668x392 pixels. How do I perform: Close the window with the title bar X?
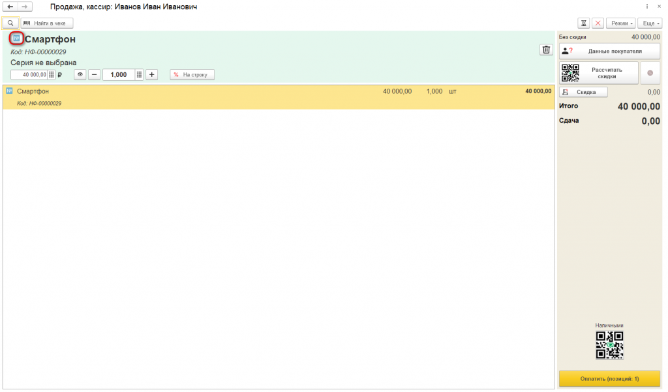pos(659,7)
